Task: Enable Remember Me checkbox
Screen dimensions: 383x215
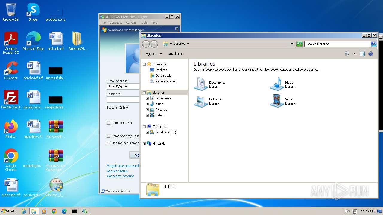Action: point(109,123)
